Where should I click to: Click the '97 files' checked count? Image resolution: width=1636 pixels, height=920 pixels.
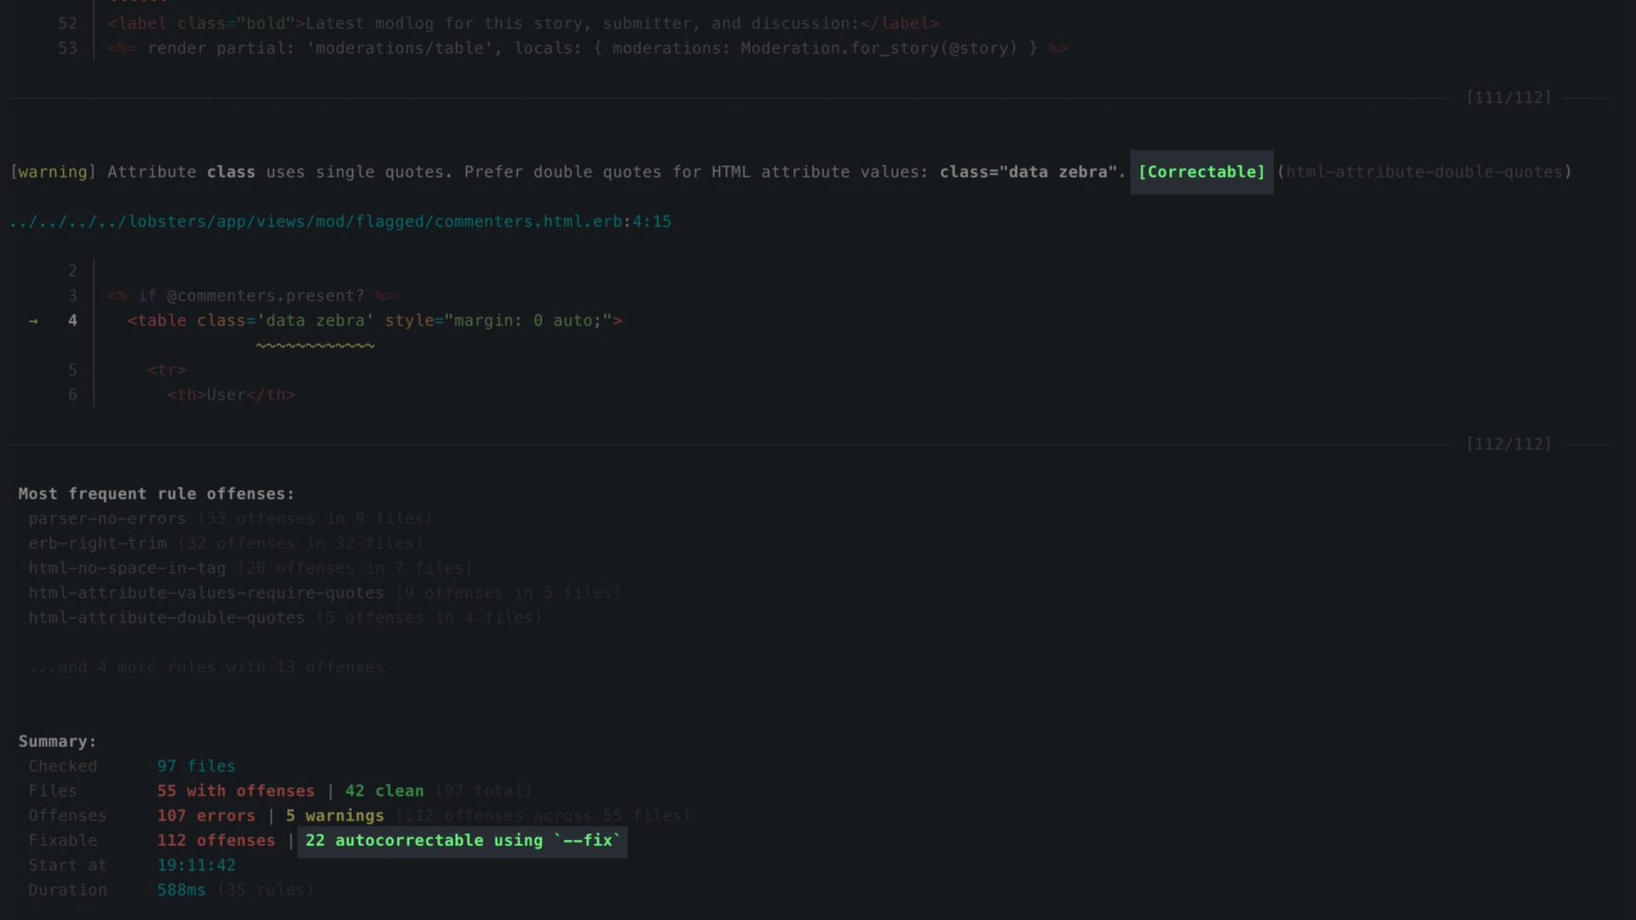pos(196,767)
